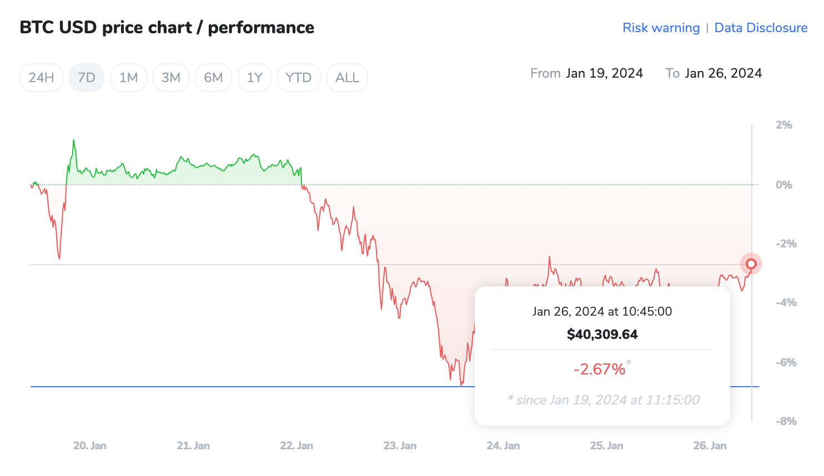The width and height of the screenshot is (824, 476).
Task: Select the 24H time range
Action: point(41,78)
